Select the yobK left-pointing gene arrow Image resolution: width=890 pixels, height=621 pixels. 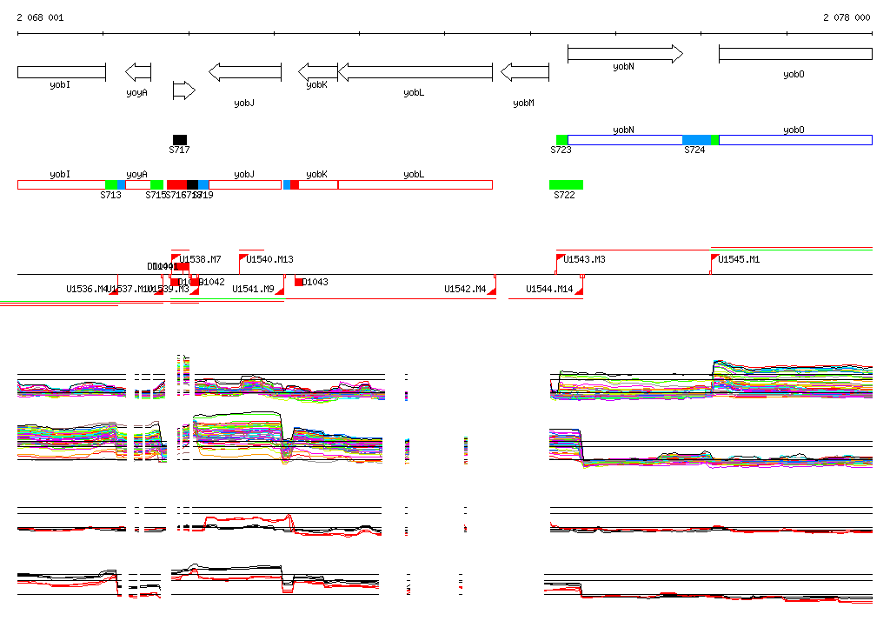tap(318, 72)
